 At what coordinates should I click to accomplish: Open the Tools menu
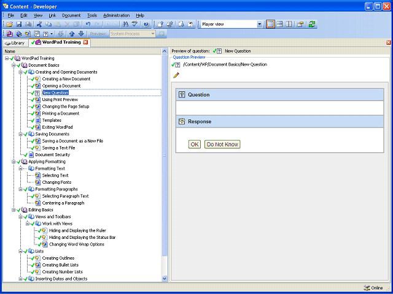click(92, 15)
